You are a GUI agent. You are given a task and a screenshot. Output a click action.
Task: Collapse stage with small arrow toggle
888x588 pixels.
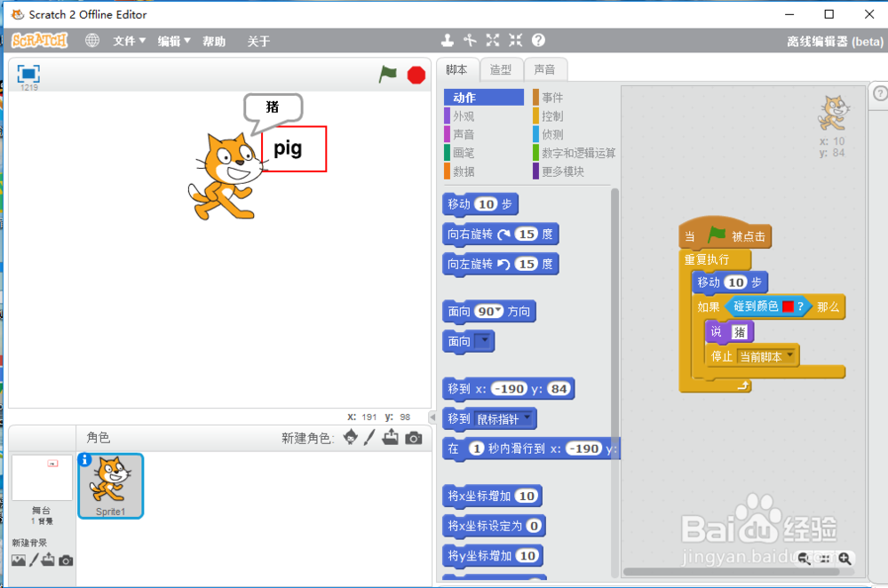point(432,417)
